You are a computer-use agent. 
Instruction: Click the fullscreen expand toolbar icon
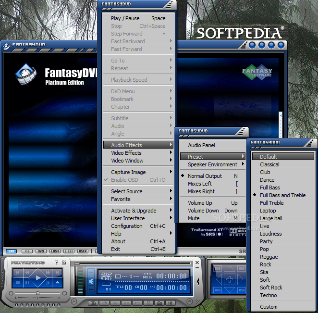tap(148, 303)
